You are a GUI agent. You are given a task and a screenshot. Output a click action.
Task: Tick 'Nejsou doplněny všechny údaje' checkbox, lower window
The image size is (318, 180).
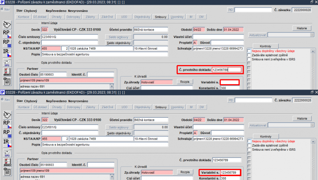(x=249, y=141)
